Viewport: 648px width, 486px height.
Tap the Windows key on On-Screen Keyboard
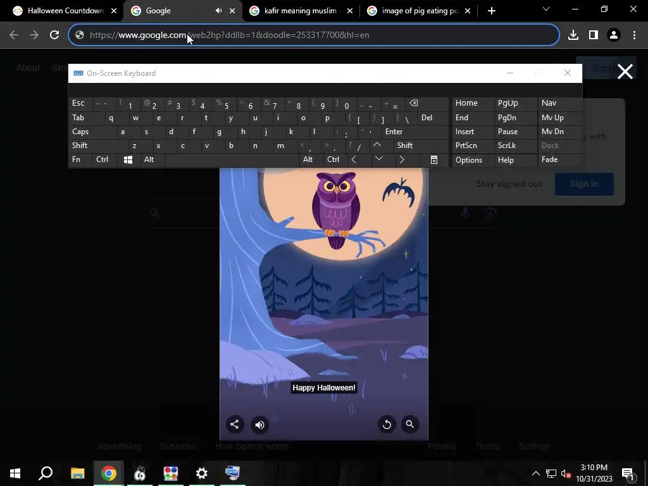click(128, 159)
